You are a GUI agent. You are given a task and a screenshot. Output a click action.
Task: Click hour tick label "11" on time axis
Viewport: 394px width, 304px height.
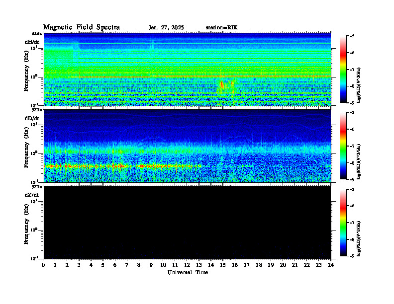(x=175, y=265)
